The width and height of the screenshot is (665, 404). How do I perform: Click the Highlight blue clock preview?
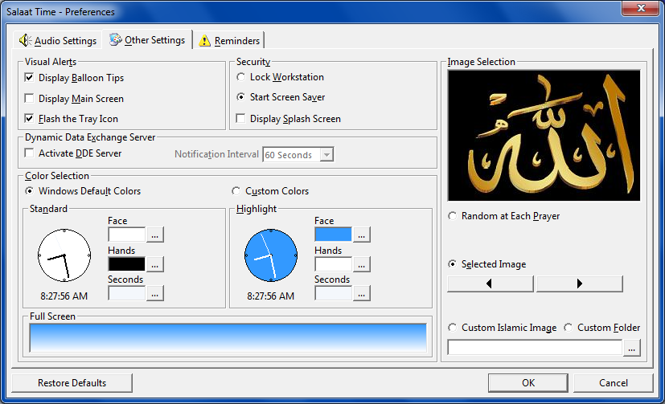coord(271,255)
